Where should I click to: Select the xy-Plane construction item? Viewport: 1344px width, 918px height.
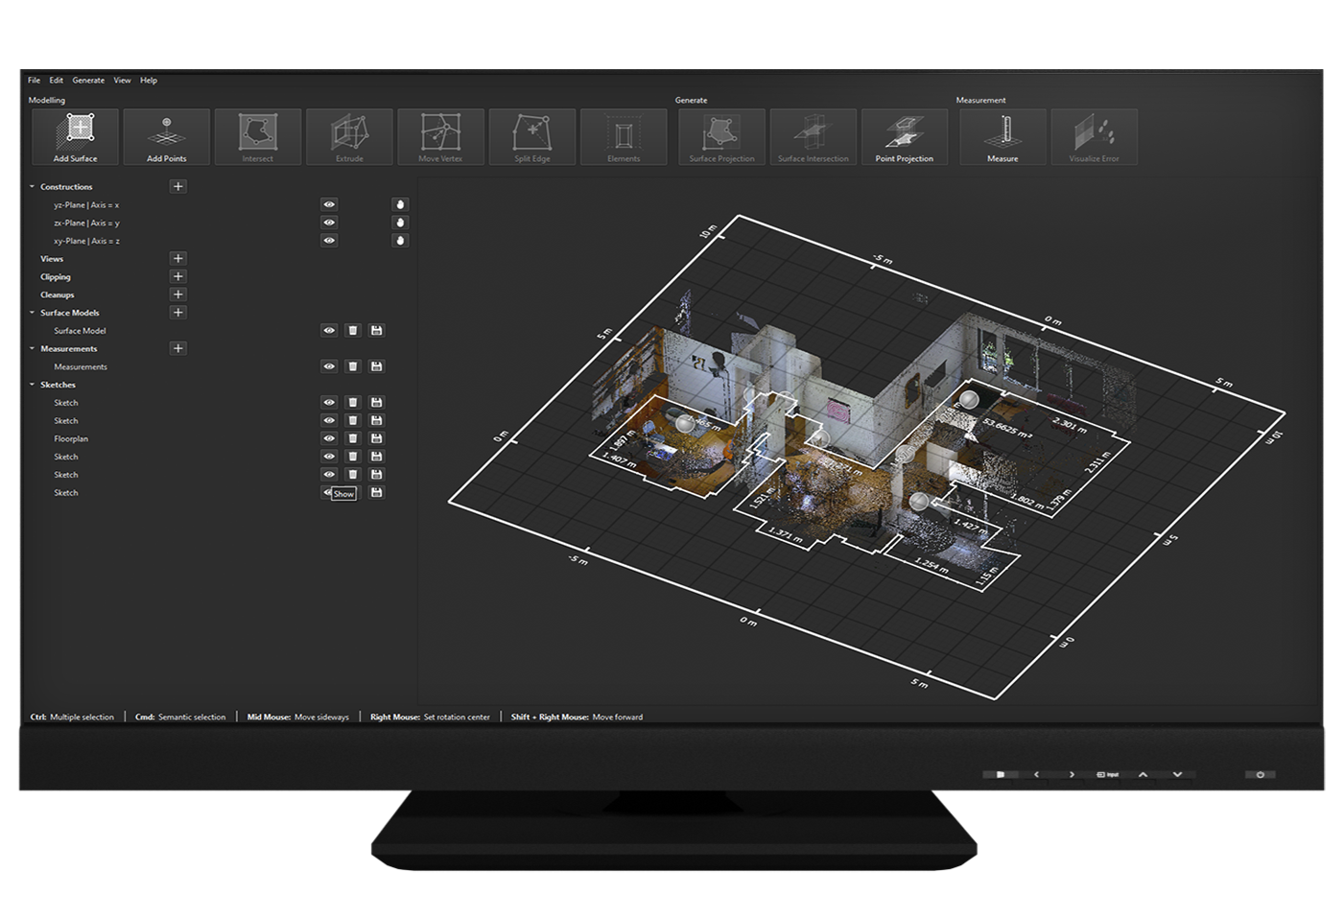86,241
